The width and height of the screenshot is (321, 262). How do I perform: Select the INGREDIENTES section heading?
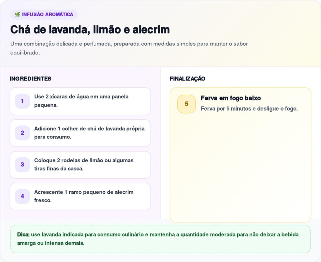[x=30, y=79]
